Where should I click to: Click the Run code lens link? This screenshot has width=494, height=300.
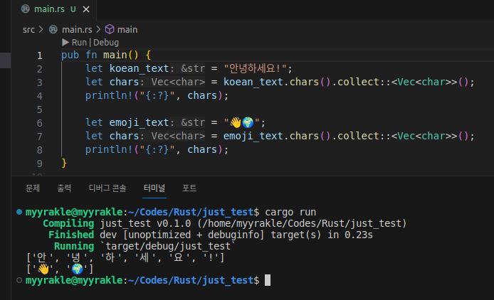(x=79, y=43)
